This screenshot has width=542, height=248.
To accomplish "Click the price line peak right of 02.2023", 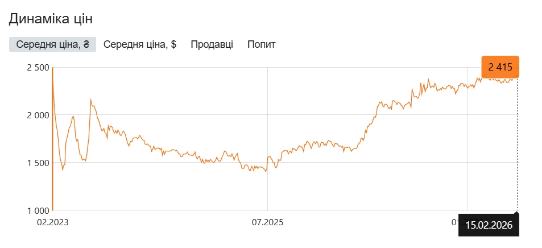I will [x=91, y=100].
